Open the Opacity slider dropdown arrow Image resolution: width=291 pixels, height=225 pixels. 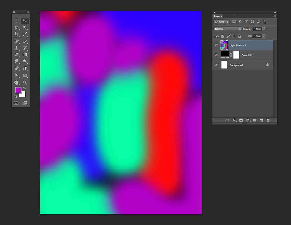coord(264,29)
